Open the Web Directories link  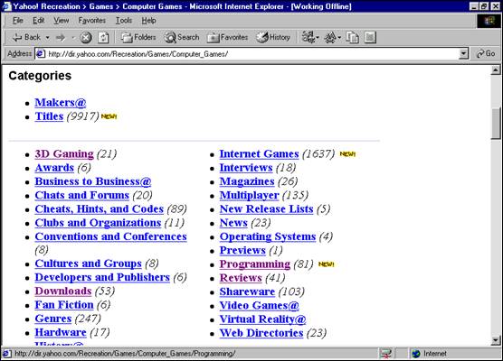[x=261, y=333]
